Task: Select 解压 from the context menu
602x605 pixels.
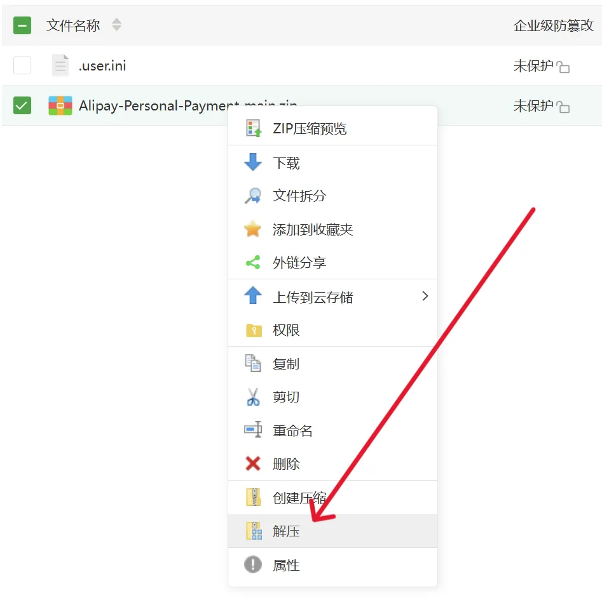Action: point(286,531)
